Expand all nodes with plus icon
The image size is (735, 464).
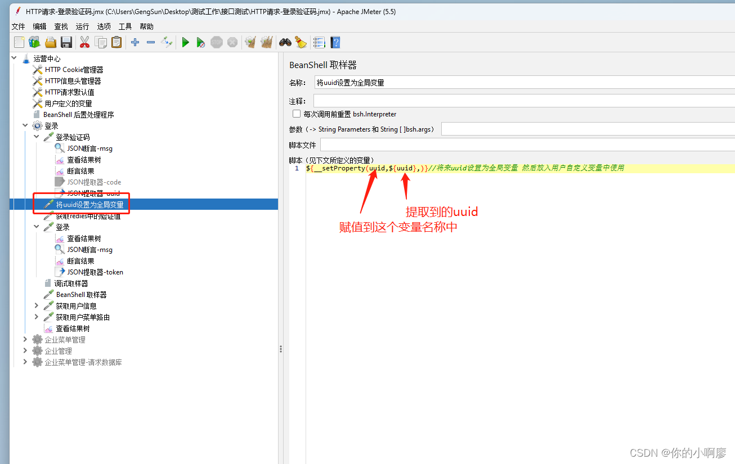point(135,42)
